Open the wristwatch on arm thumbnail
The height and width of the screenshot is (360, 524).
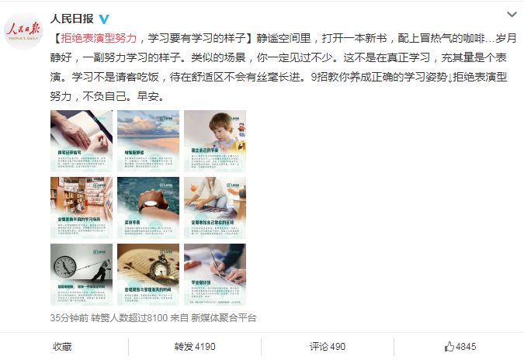click(x=148, y=208)
